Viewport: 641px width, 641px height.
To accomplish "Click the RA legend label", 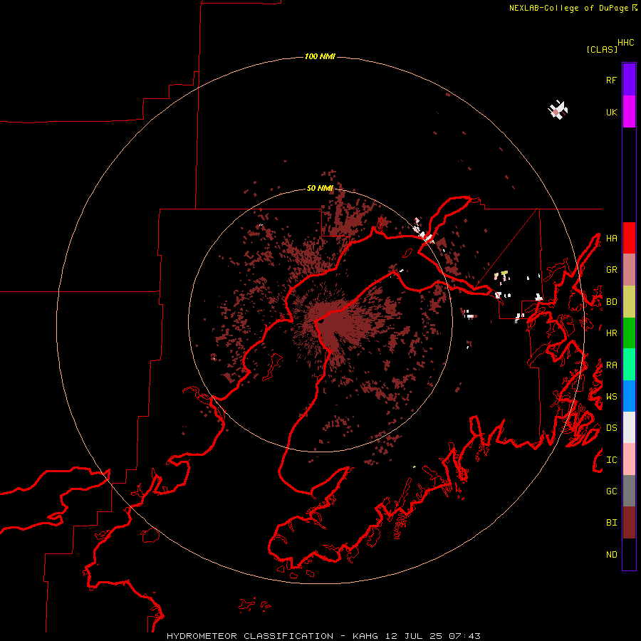I will [611, 365].
